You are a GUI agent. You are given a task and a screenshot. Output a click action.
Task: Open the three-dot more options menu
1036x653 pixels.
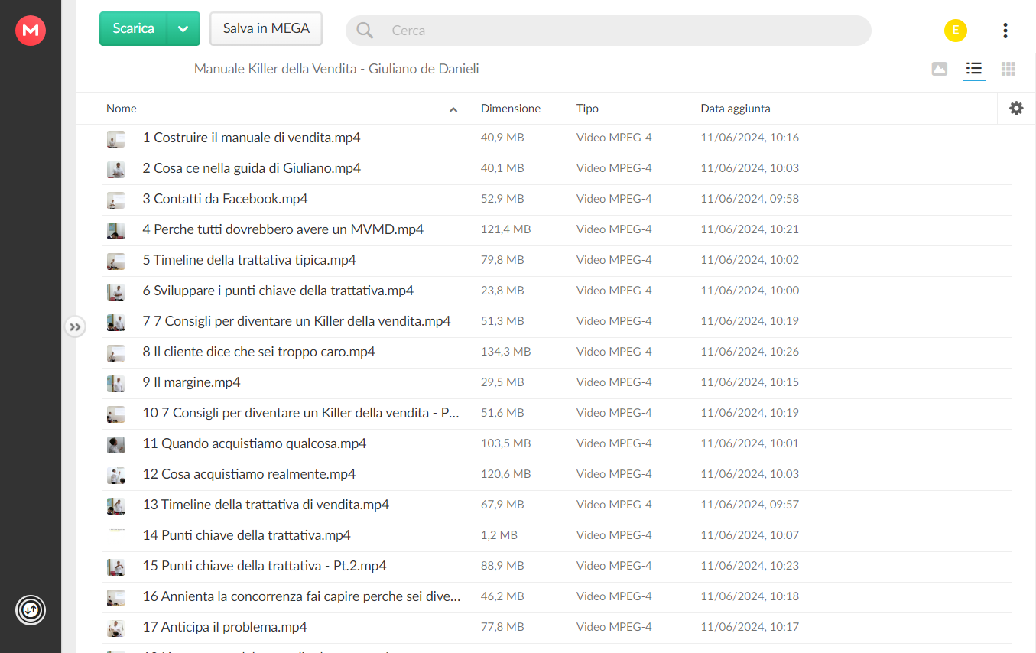pyautogui.click(x=1005, y=31)
